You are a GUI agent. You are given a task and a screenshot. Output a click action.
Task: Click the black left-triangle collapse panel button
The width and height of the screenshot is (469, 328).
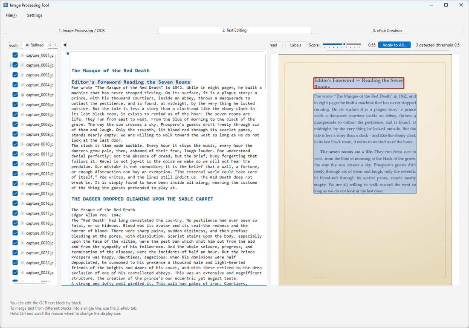pyautogui.click(x=65, y=45)
